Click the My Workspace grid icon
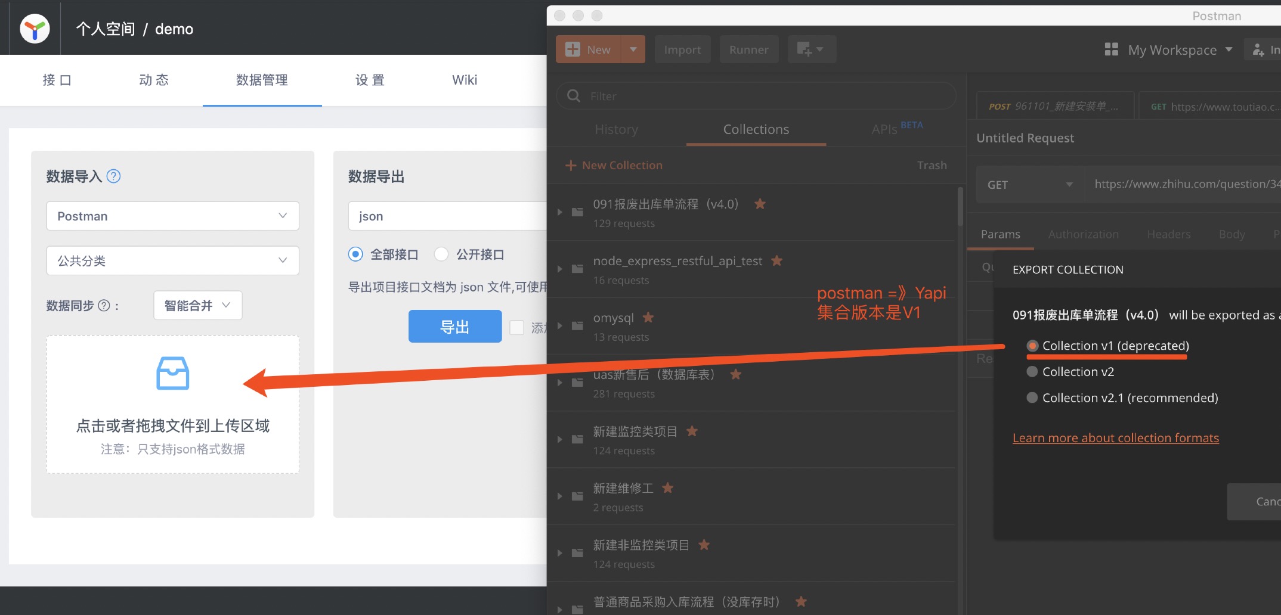The height and width of the screenshot is (615, 1281). coord(1111,49)
